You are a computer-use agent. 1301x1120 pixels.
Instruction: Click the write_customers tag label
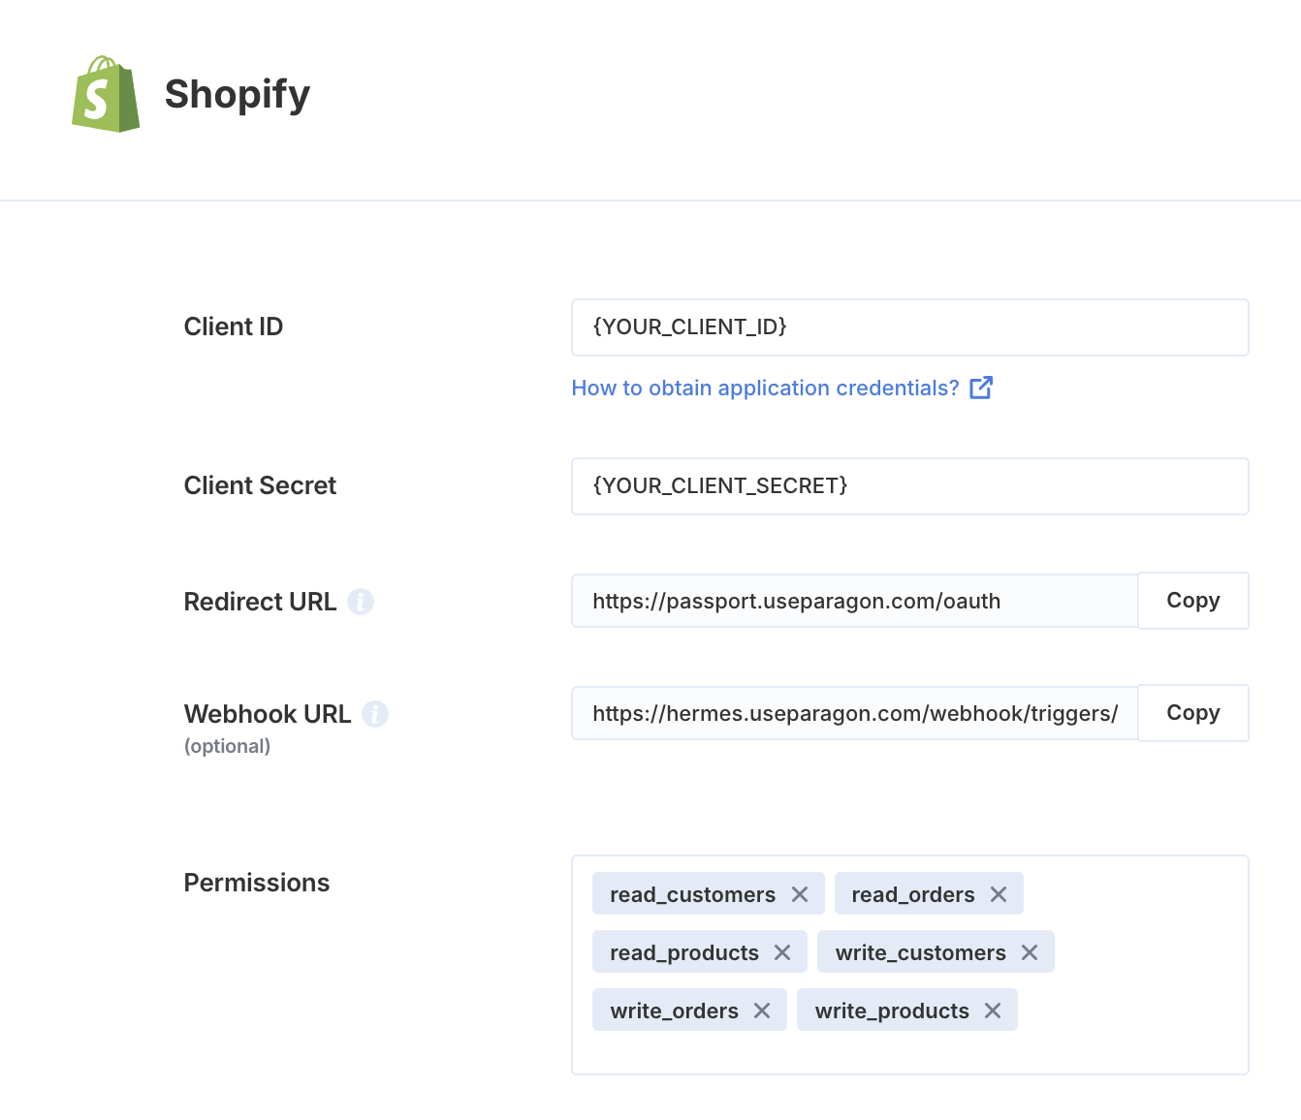click(920, 952)
